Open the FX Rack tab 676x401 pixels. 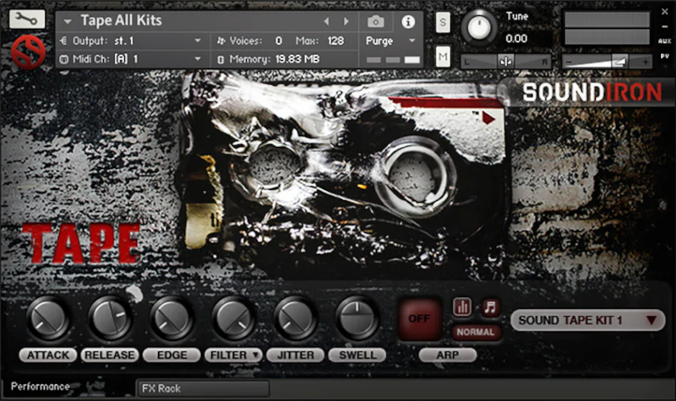(x=161, y=388)
